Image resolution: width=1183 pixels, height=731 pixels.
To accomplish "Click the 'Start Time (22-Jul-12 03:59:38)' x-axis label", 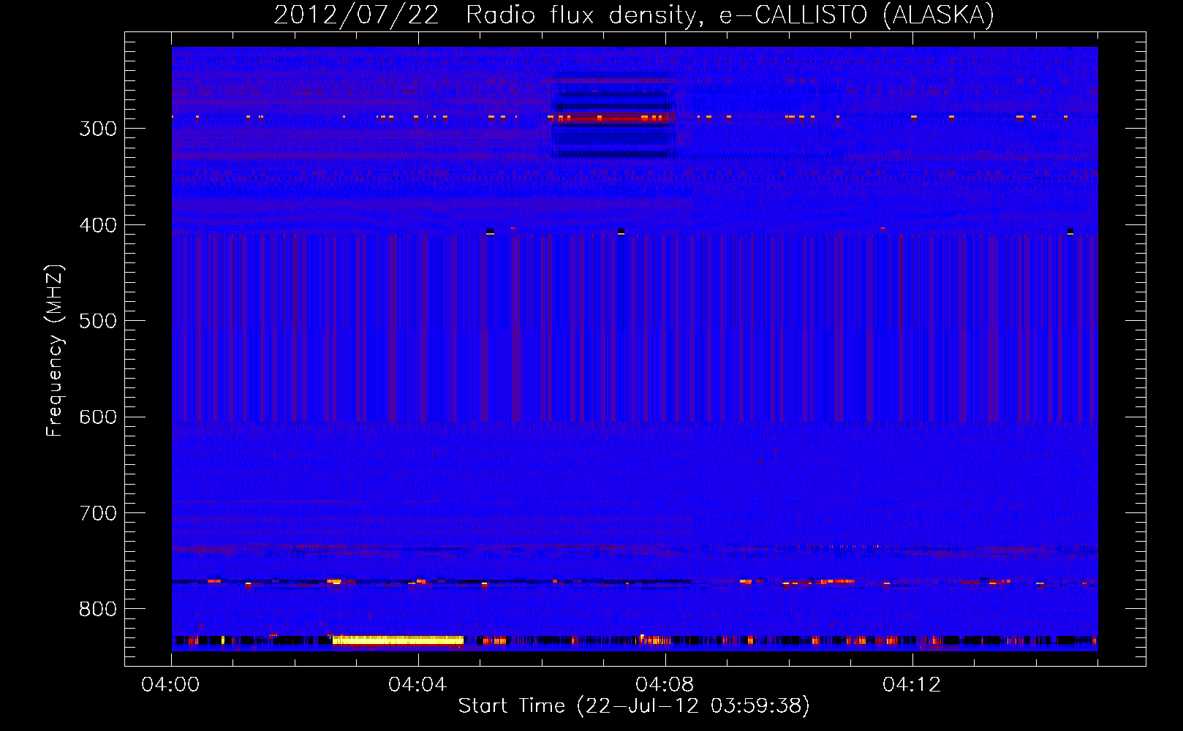I will coord(634,706).
